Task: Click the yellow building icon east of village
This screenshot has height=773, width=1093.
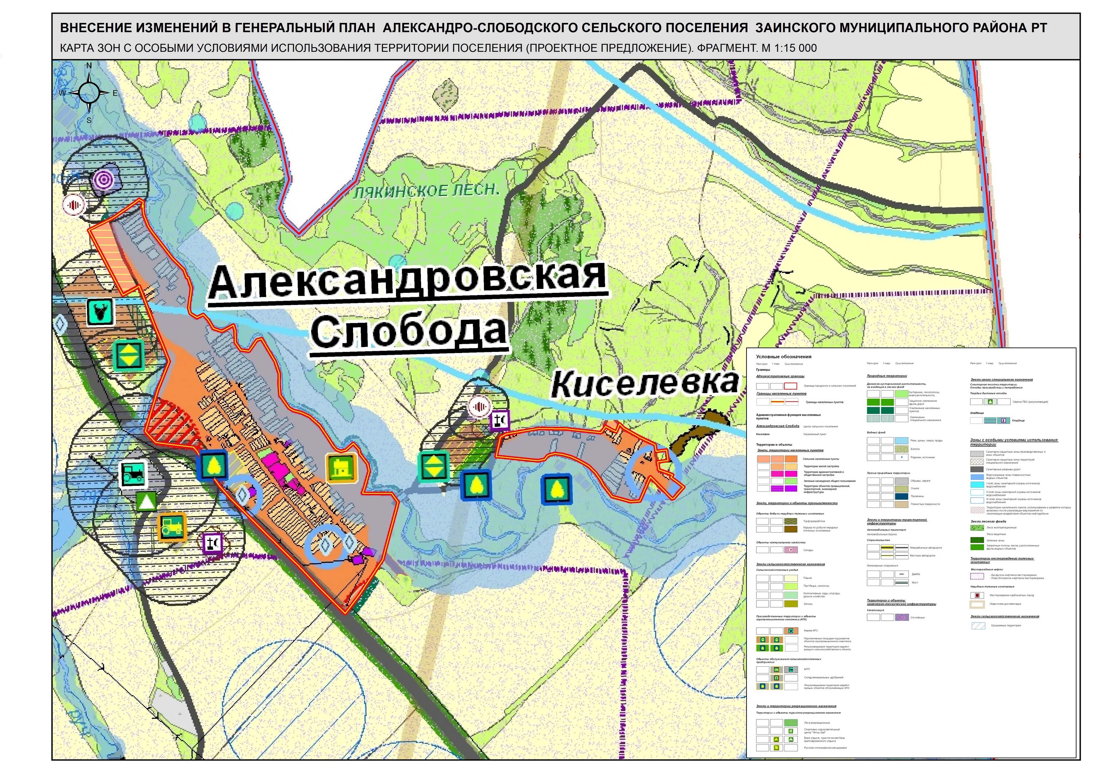Action: pos(341,467)
